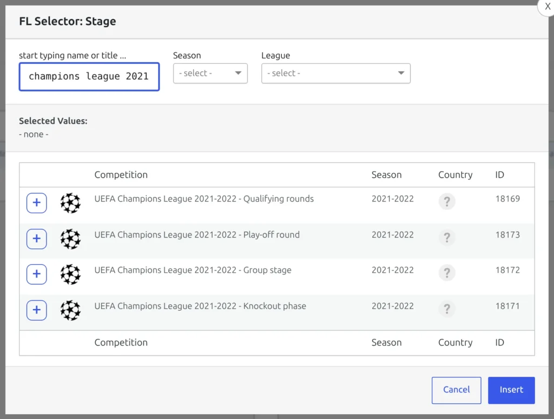Screen dimensions: 554x419
Task: Select 'UEFA Champions League 2021-2022 - Knockout phase' text
Action: coord(200,306)
